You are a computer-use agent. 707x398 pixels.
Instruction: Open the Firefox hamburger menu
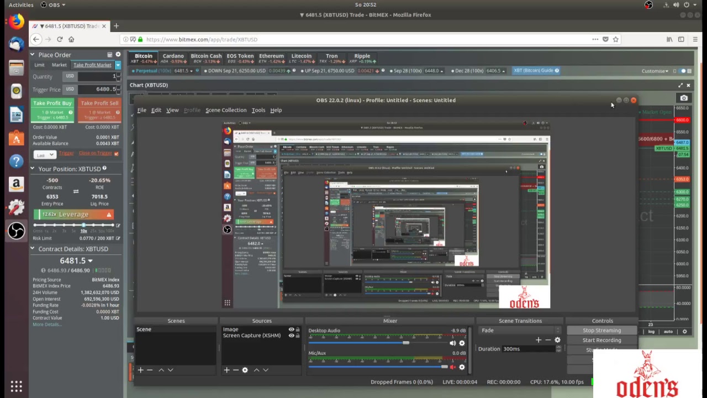click(695, 39)
